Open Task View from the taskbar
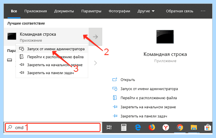Viewport: 216px width, 138px height. coord(109,128)
